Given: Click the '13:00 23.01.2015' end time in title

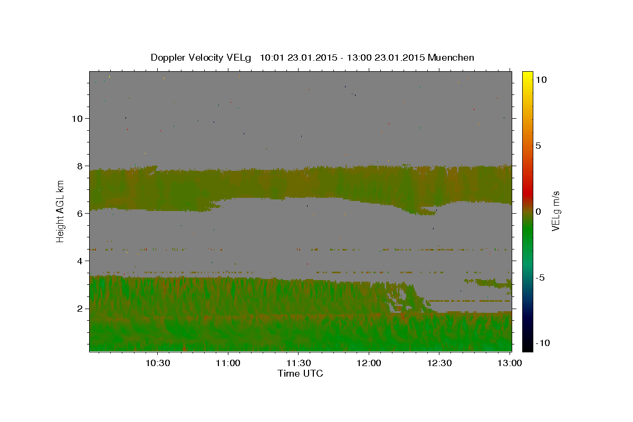Looking at the screenshot, I should 386,57.
